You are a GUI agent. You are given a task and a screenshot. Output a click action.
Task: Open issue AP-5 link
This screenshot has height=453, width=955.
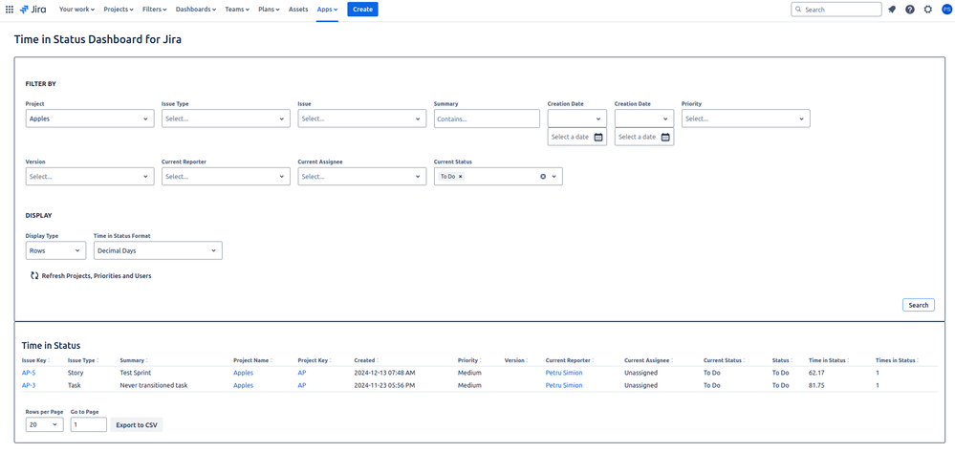tap(29, 373)
